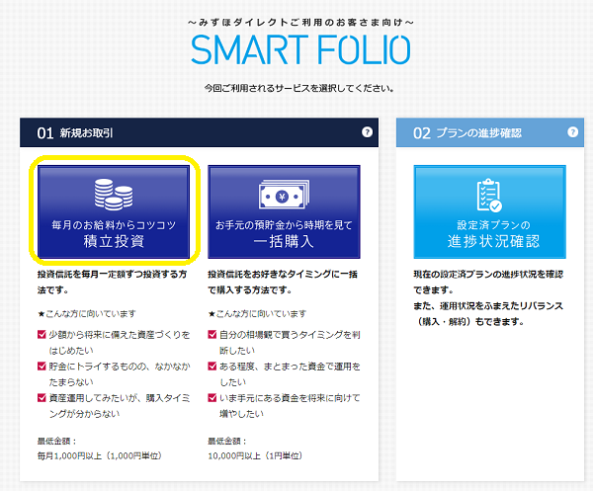Click the 02 プランの進捗確認 header text
The image size is (593, 491).
(467, 133)
